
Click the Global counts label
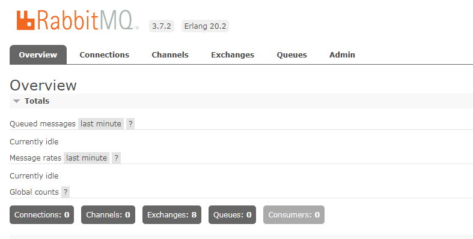pos(34,192)
